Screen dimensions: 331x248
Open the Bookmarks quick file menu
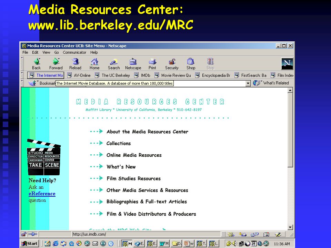pyautogui.click(x=41, y=83)
